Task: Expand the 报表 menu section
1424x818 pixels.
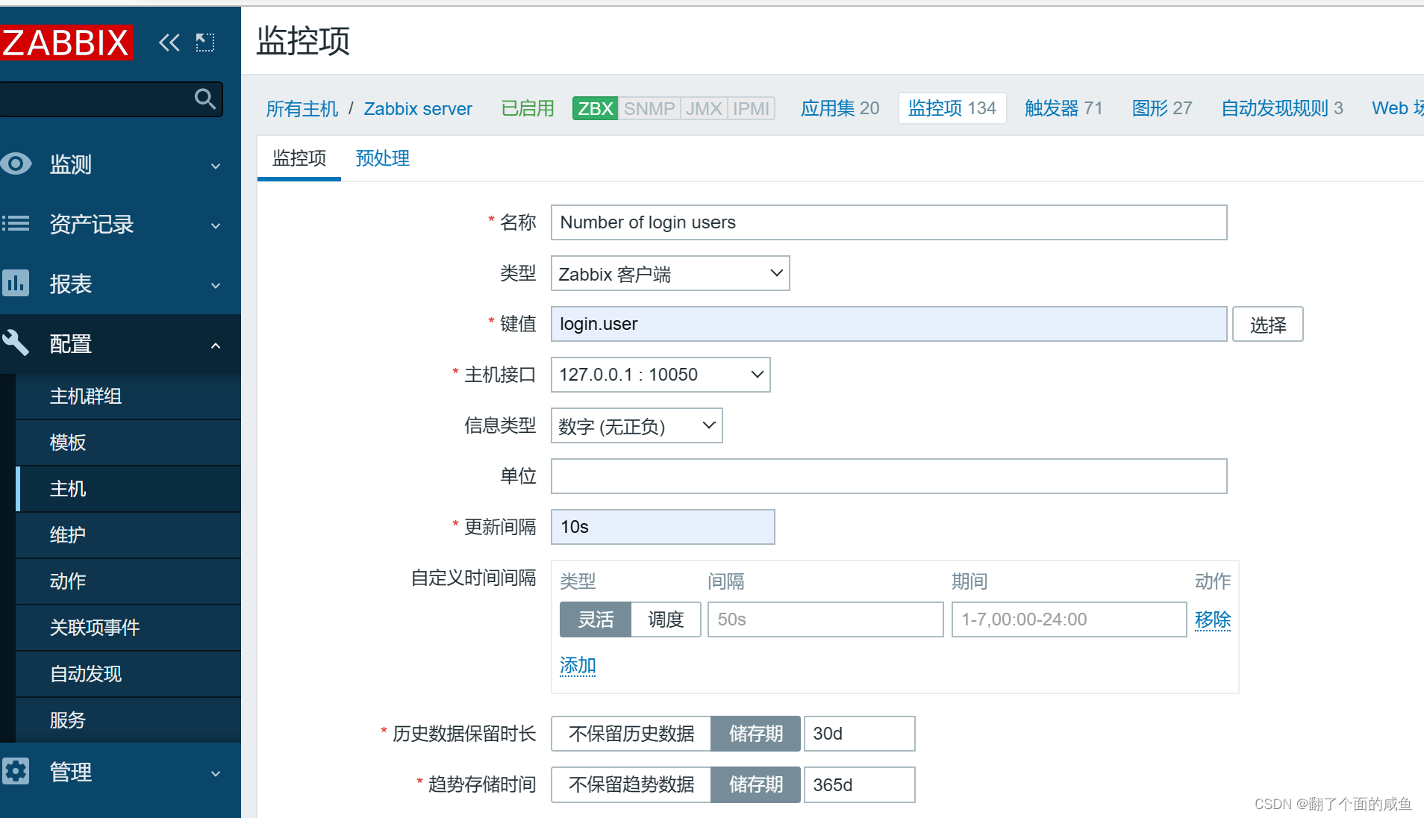Action: pos(216,284)
